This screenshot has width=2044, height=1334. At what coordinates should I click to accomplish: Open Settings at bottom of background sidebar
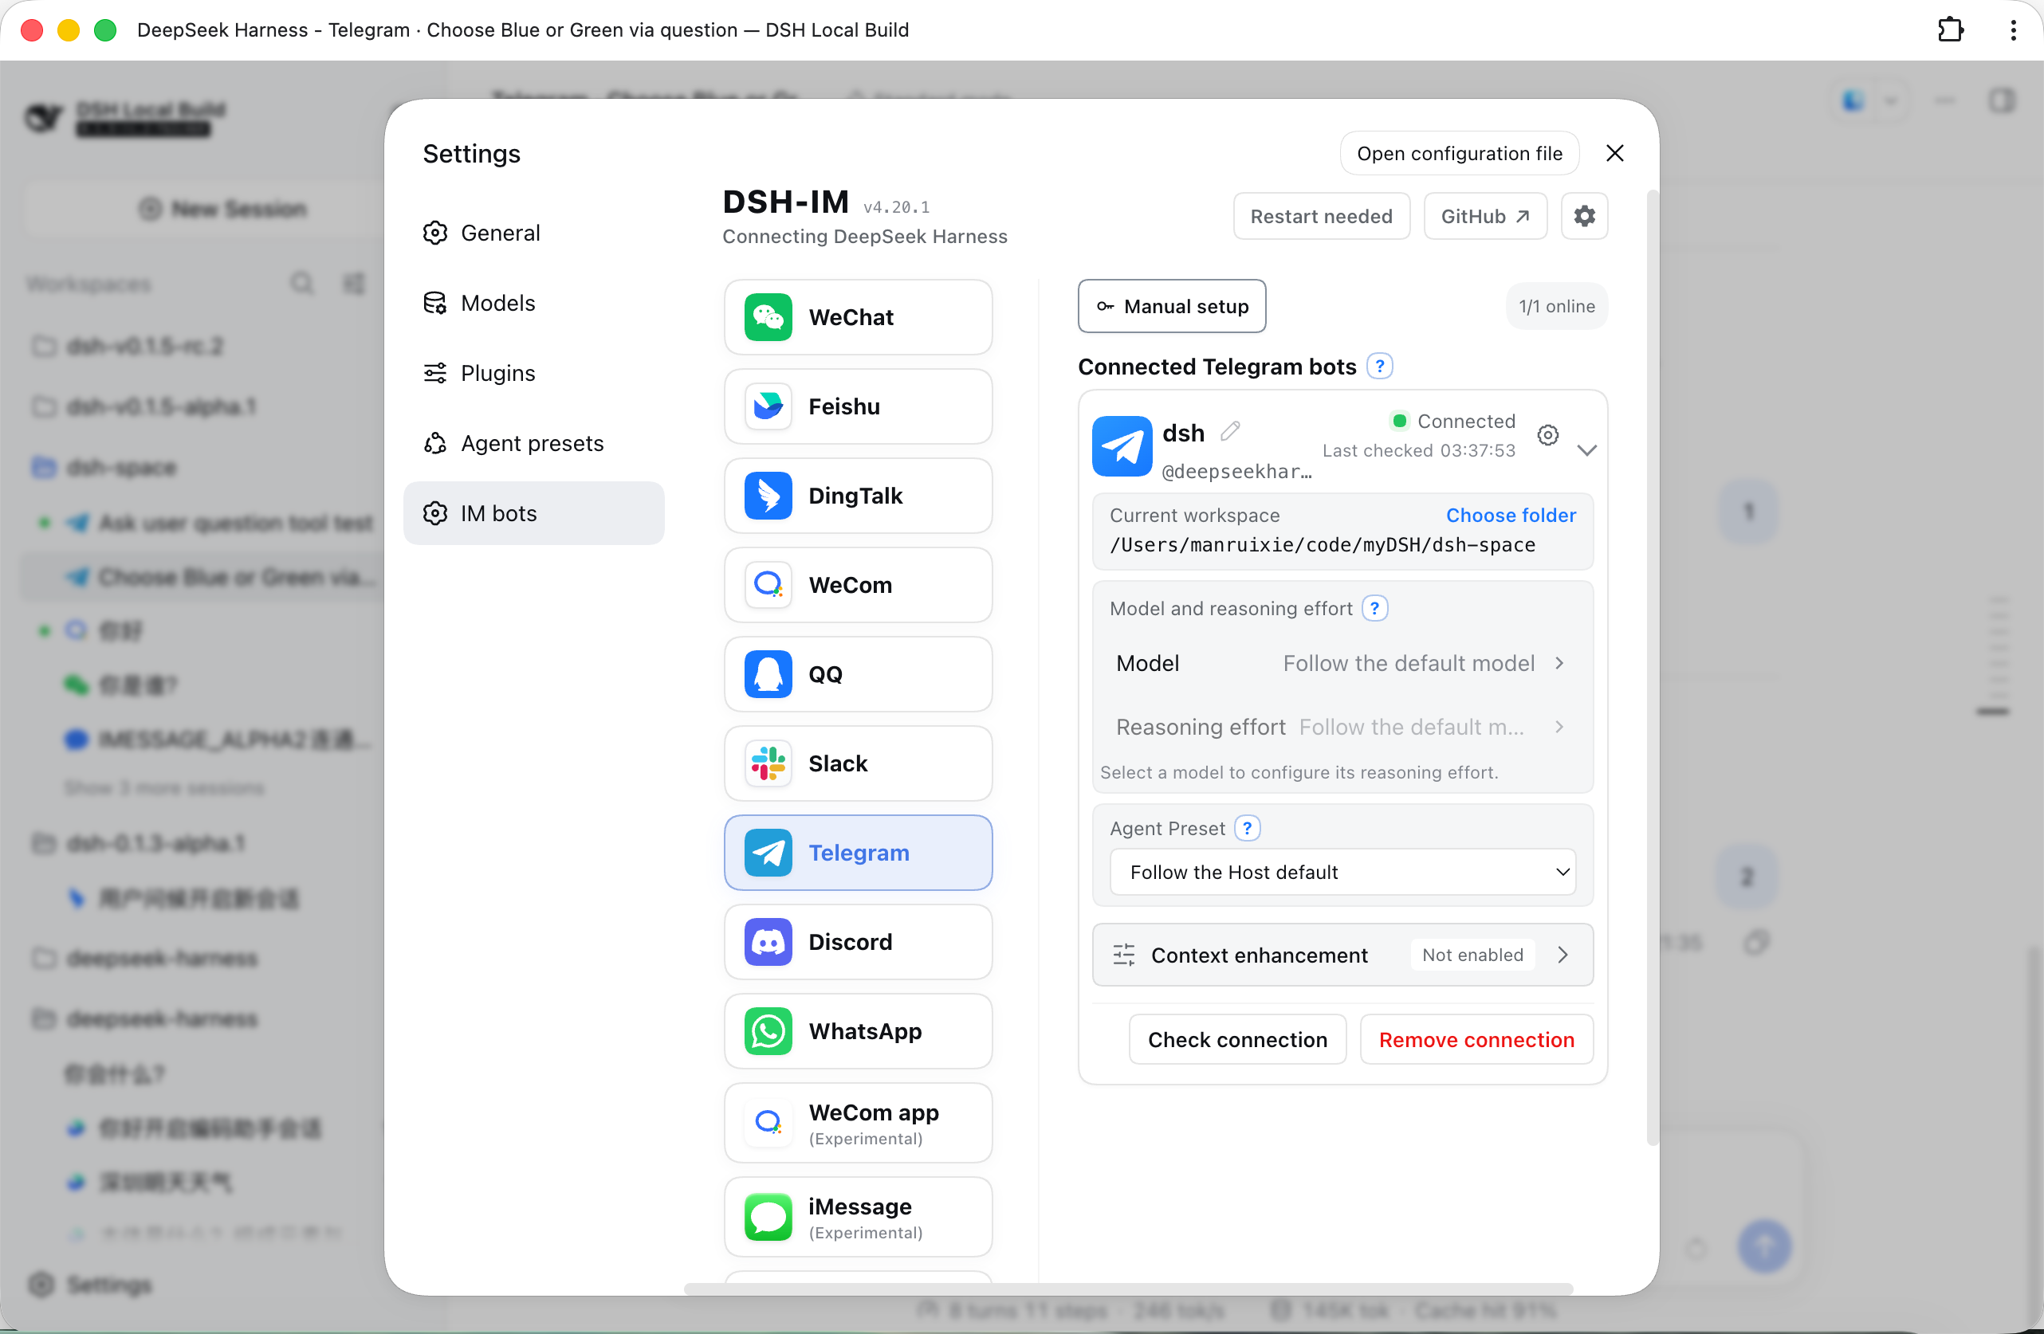pyautogui.click(x=90, y=1285)
